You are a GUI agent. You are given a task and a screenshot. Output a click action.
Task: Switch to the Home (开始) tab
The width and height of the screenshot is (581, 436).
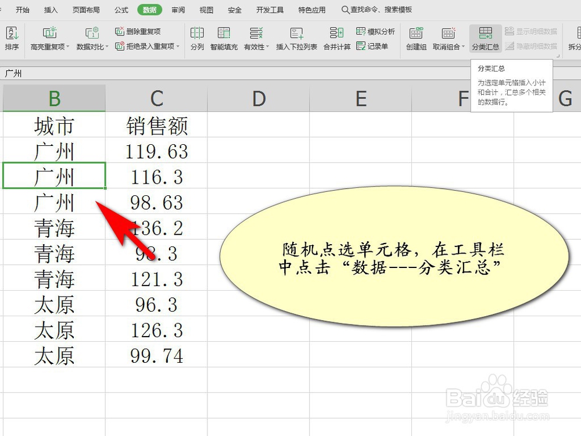23,10
